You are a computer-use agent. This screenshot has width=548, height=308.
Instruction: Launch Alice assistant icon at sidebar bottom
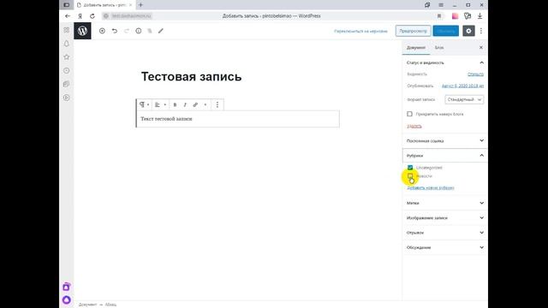(67, 300)
